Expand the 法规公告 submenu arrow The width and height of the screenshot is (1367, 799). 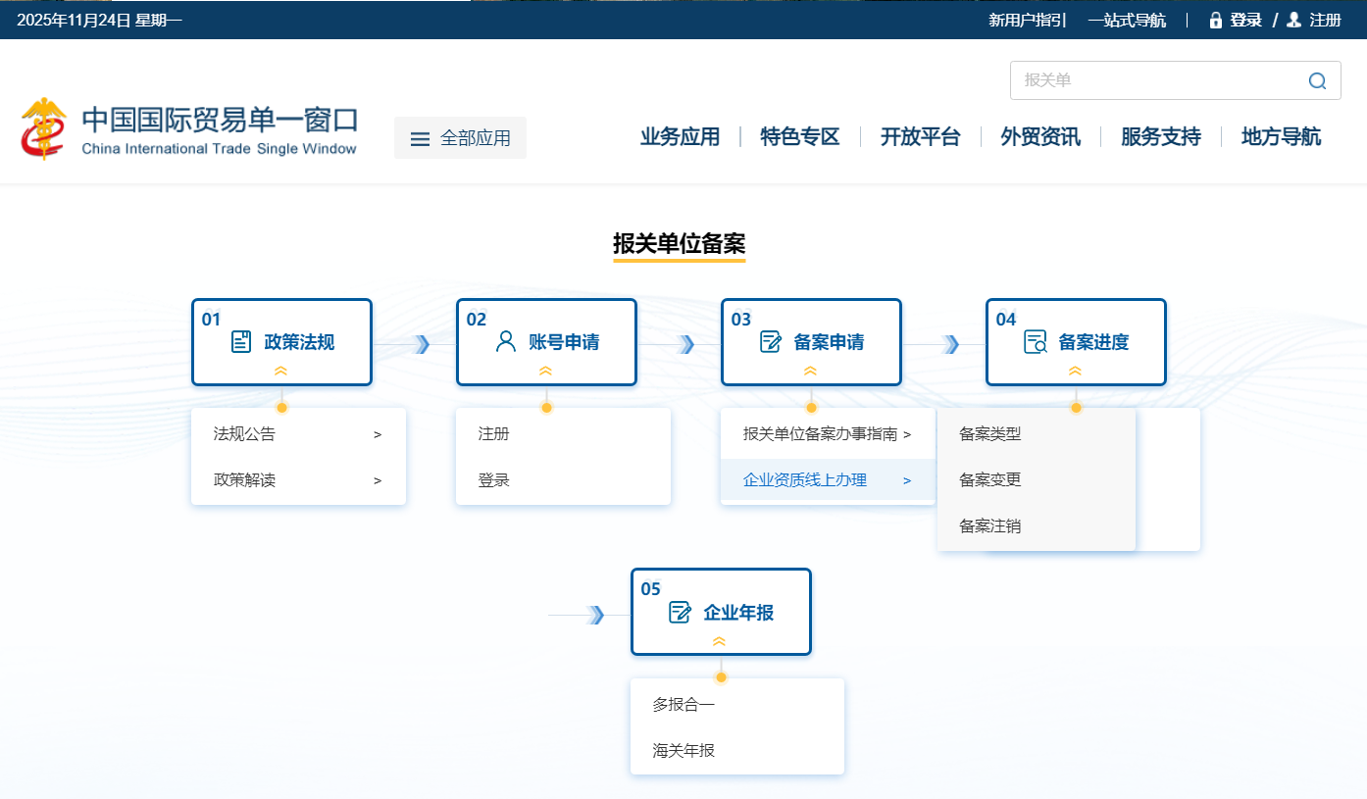[378, 434]
